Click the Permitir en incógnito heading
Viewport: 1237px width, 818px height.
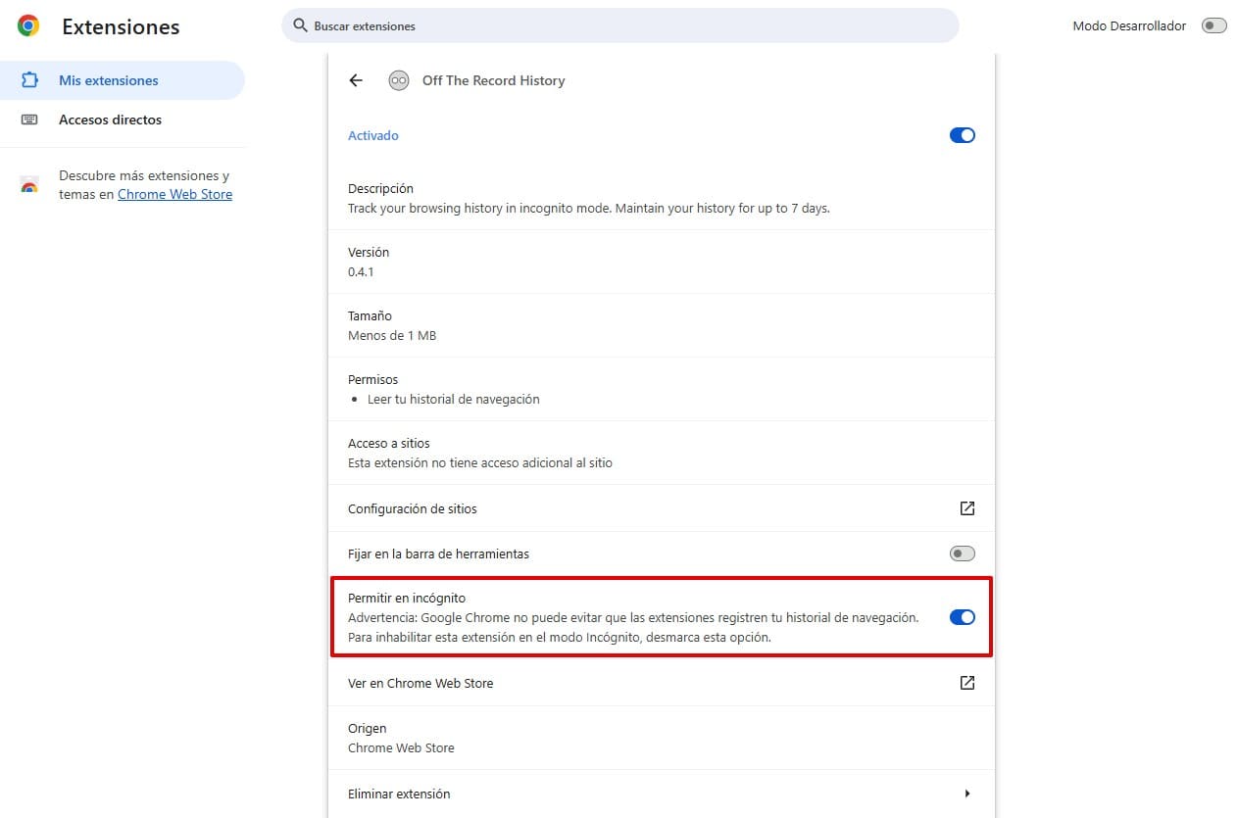(407, 598)
